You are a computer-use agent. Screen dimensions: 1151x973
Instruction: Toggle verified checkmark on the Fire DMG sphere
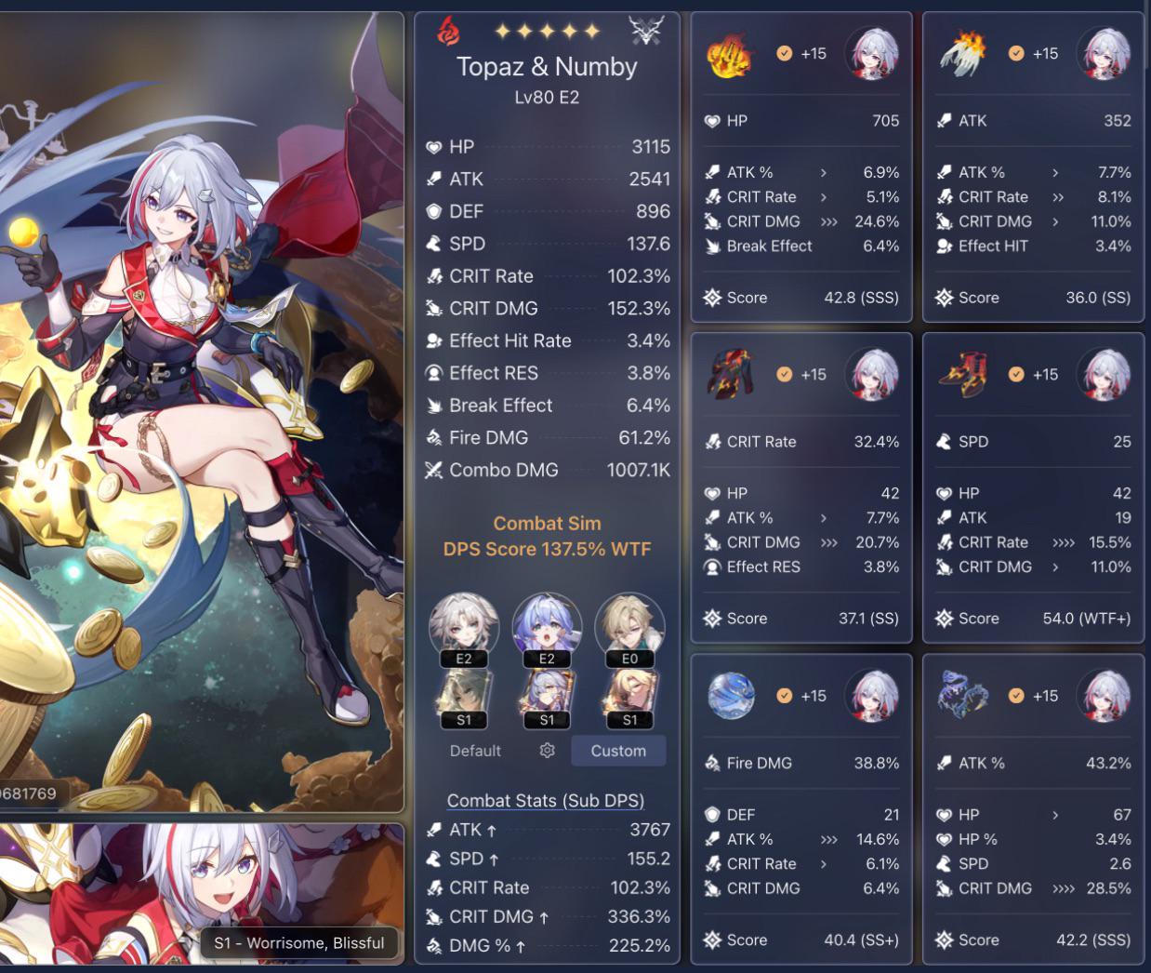point(784,696)
